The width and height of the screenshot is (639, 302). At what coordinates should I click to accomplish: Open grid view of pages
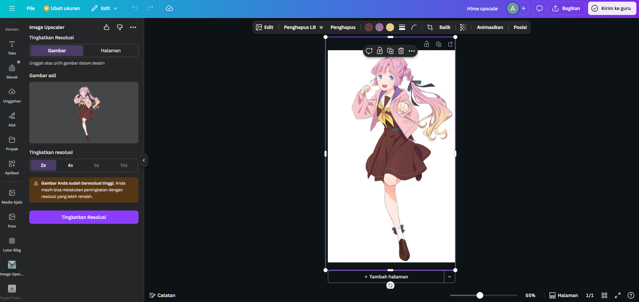604,295
